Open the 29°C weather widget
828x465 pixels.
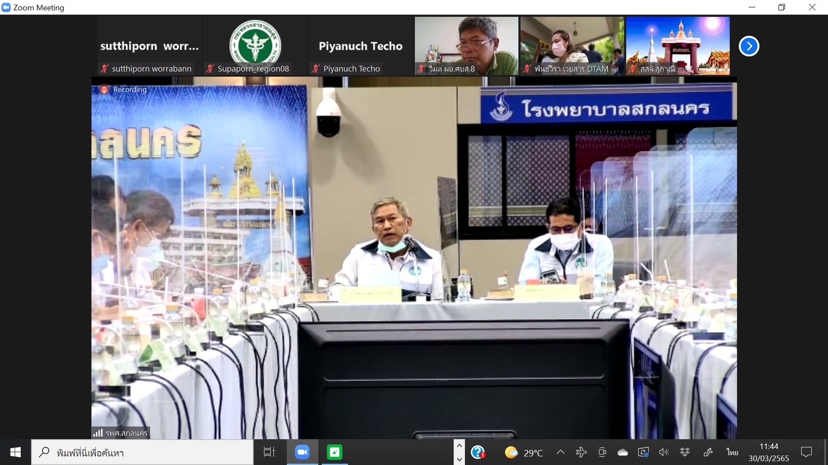pyautogui.click(x=524, y=452)
